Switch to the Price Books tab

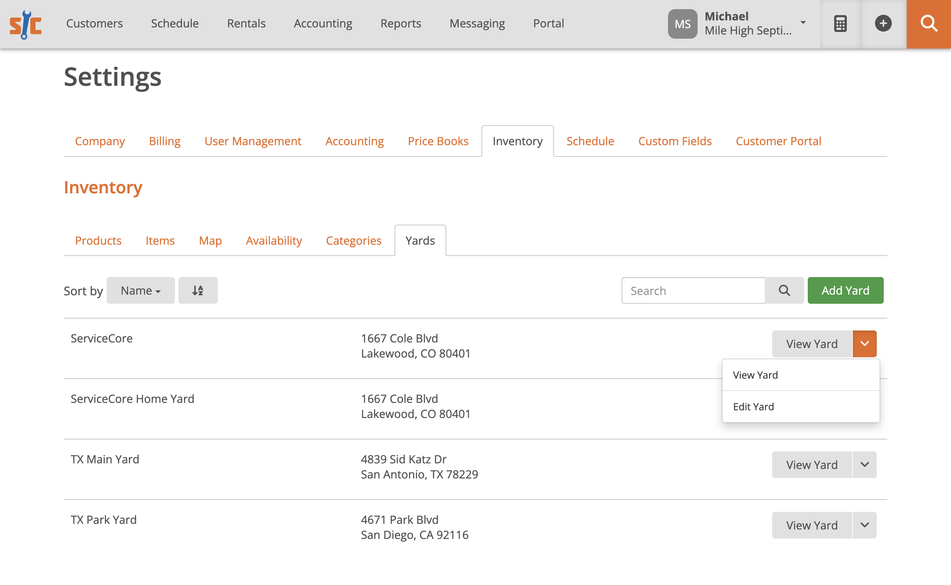click(438, 141)
